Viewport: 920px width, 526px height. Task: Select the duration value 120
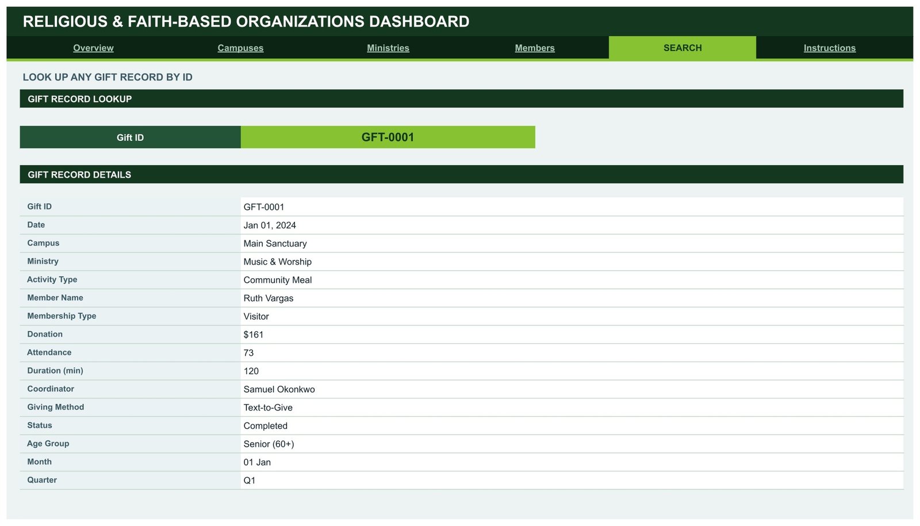point(251,371)
